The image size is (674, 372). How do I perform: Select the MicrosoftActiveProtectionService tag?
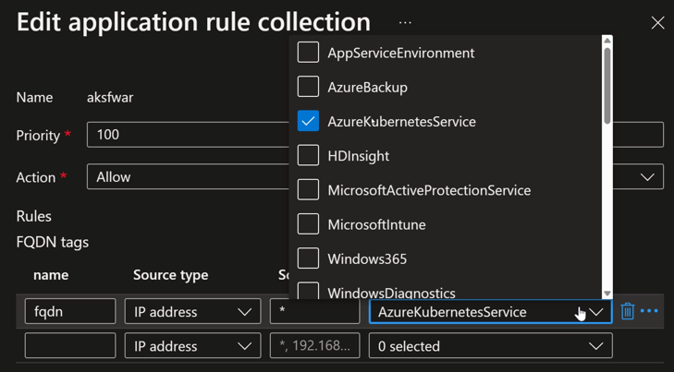[x=308, y=190]
